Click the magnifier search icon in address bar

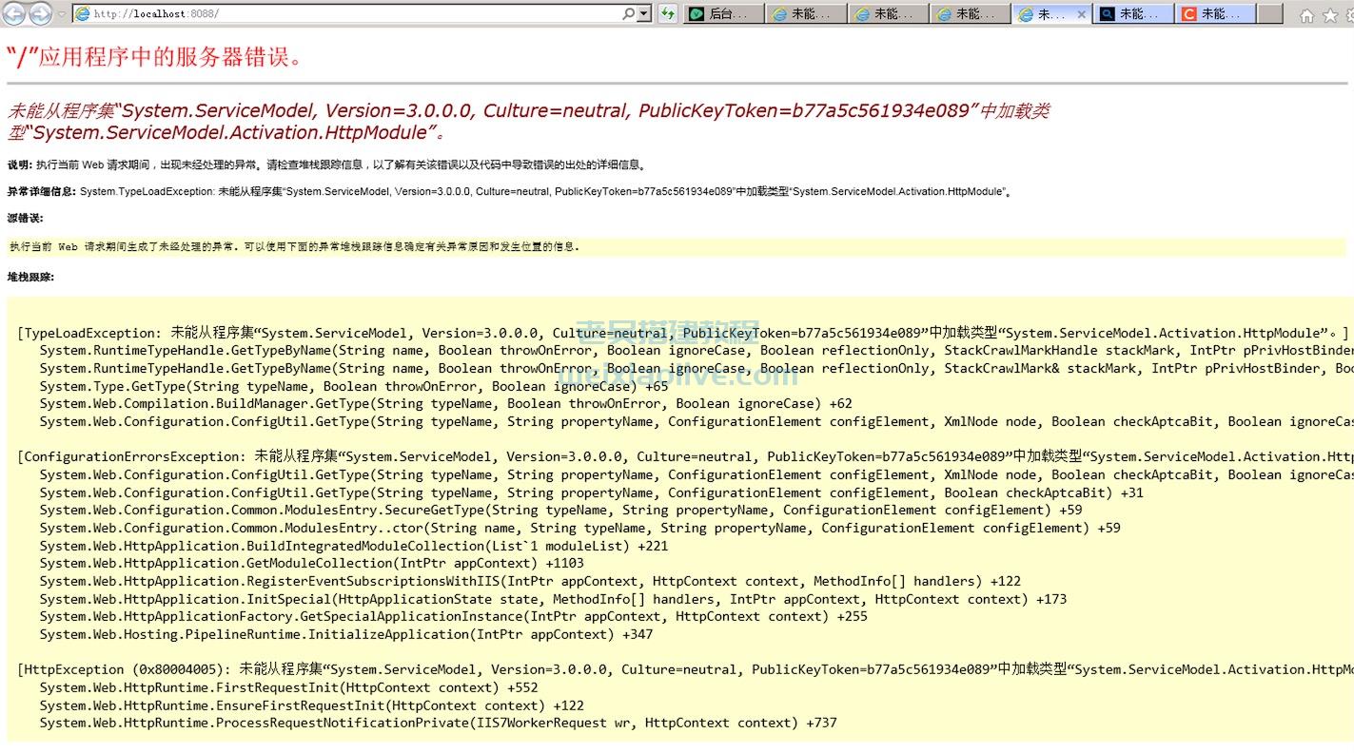[628, 14]
